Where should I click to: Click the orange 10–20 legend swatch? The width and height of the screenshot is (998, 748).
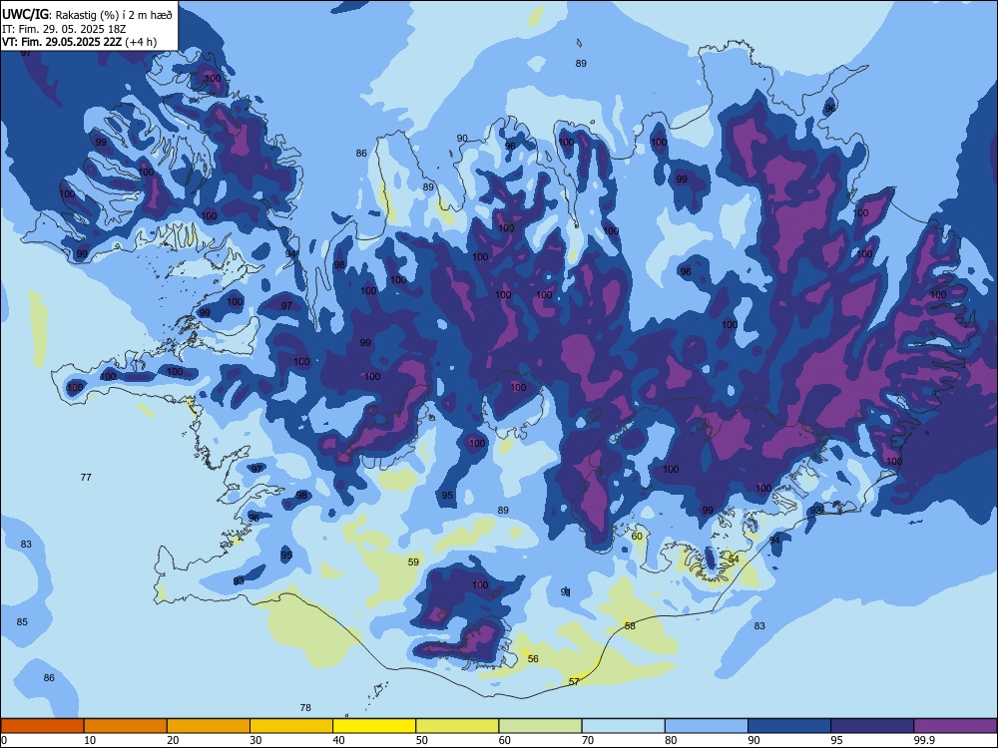click(126, 726)
